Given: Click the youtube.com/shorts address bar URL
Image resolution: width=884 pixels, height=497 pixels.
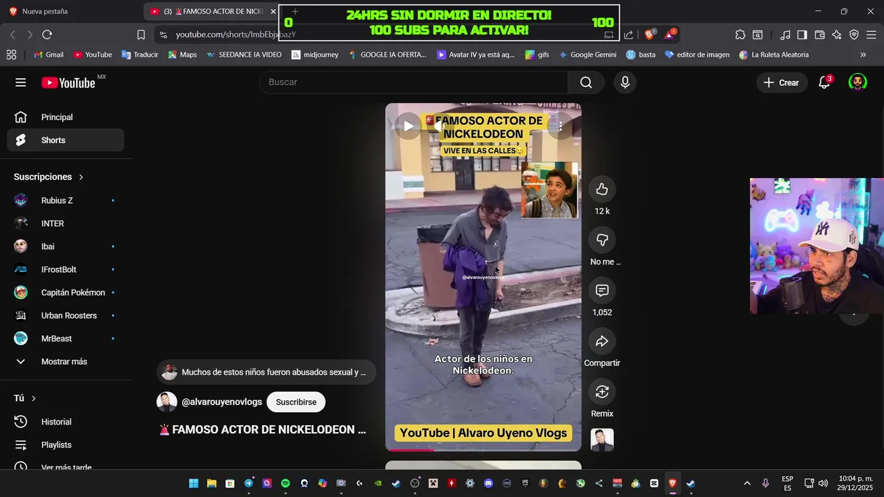Looking at the screenshot, I should [x=235, y=35].
